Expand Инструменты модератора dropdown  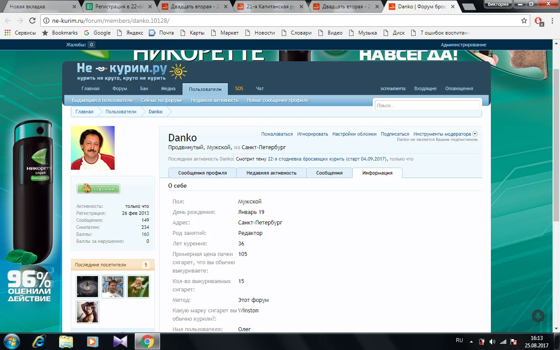475,134
